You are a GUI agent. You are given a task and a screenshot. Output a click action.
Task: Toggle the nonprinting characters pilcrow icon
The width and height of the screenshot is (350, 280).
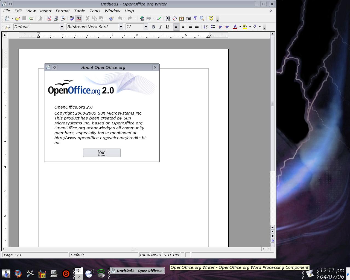pos(195,19)
